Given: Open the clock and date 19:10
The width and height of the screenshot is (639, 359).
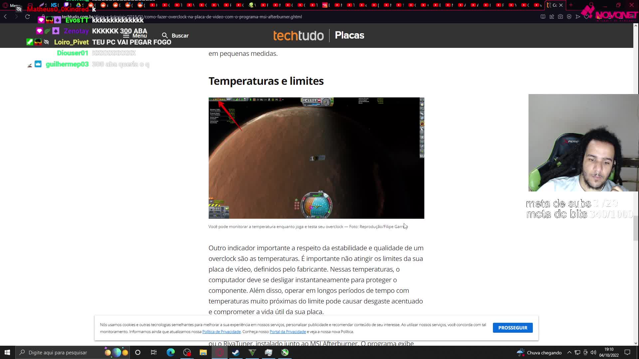Looking at the screenshot, I should (609, 352).
